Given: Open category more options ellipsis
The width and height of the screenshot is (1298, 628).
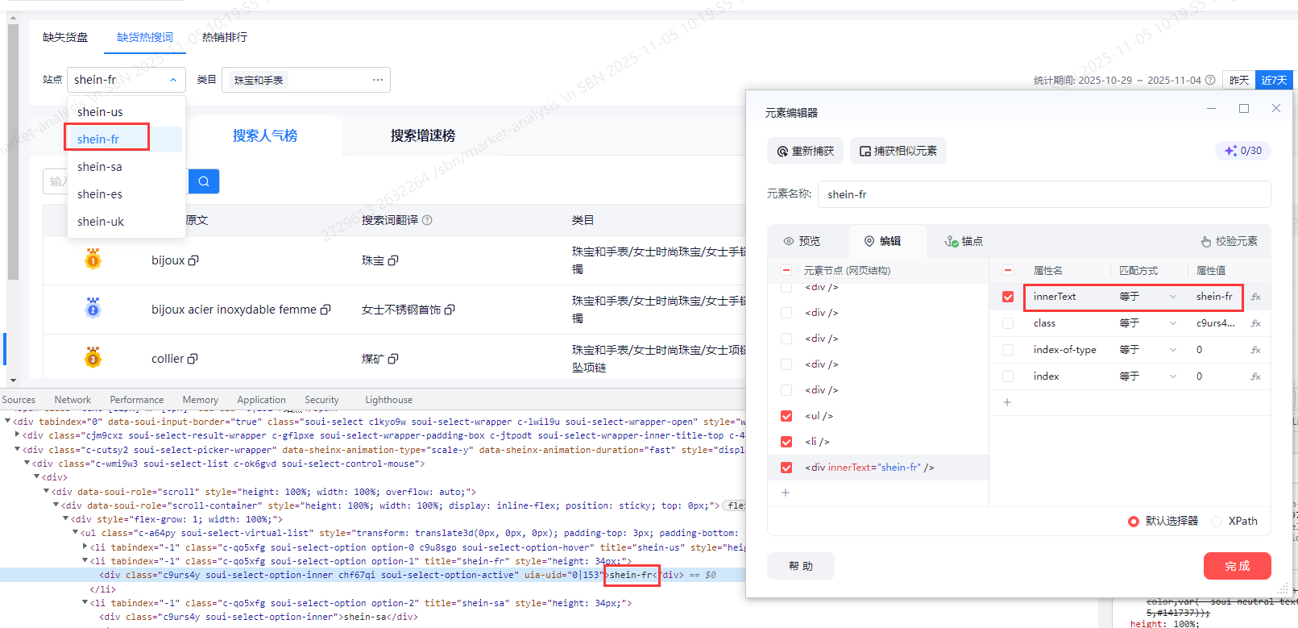Looking at the screenshot, I should tap(377, 80).
